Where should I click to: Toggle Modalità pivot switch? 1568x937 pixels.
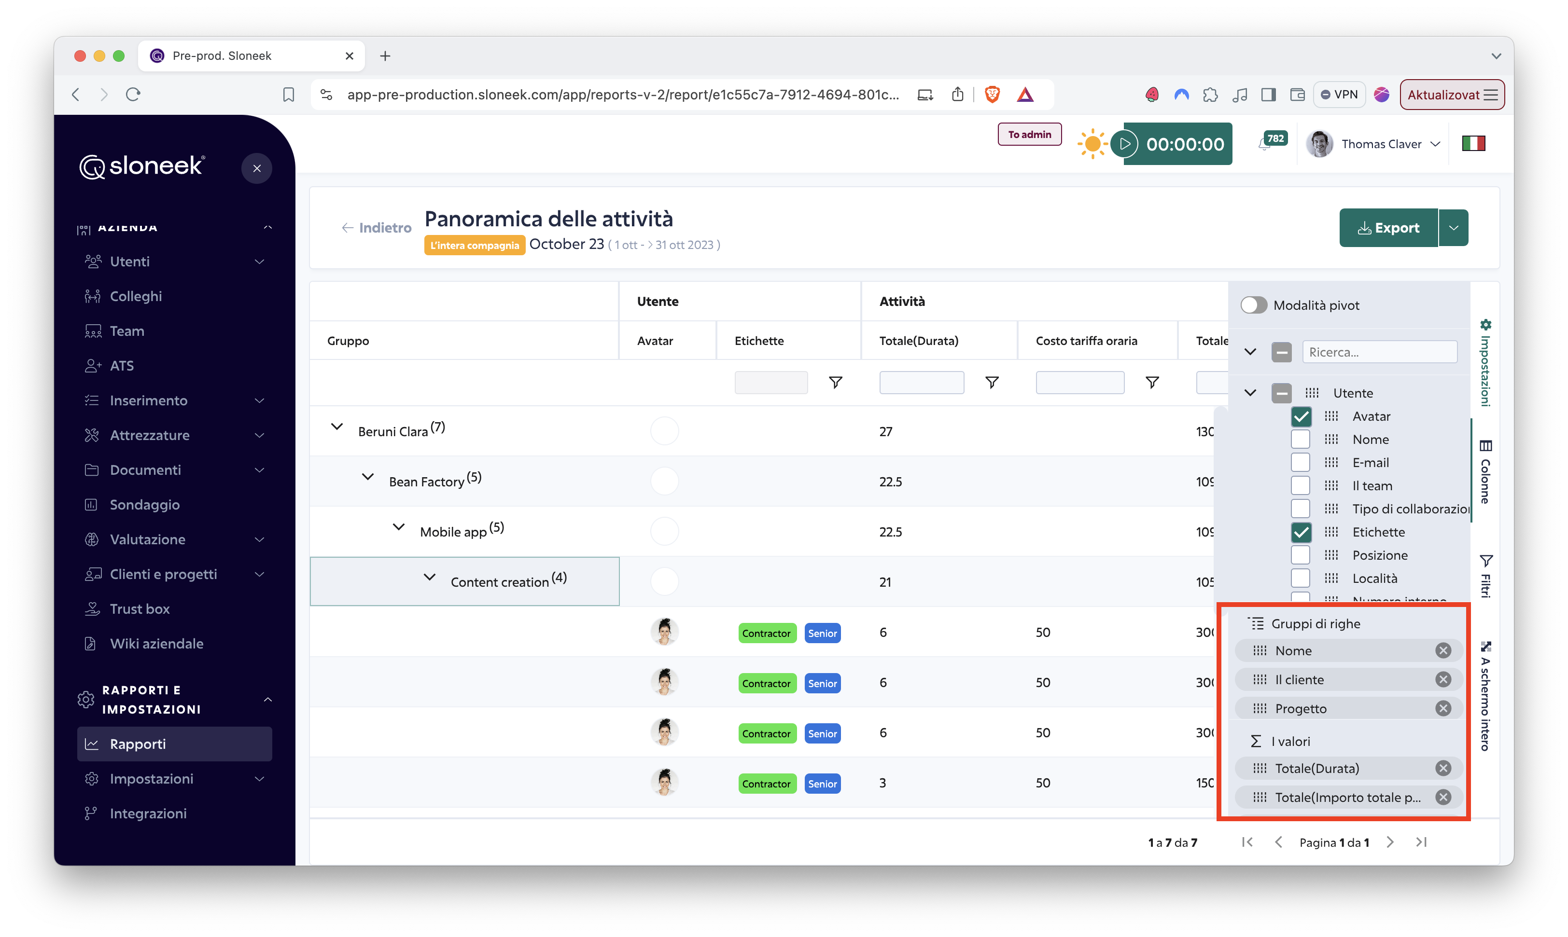pyautogui.click(x=1254, y=305)
